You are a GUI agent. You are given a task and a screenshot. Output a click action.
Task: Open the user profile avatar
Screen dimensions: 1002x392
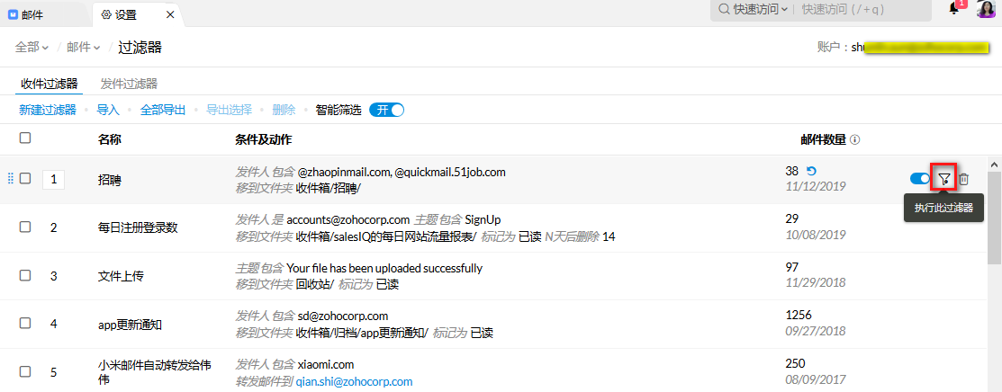[x=986, y=9]
